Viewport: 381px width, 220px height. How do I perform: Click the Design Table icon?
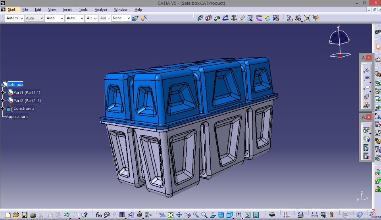tap(122, 215)
